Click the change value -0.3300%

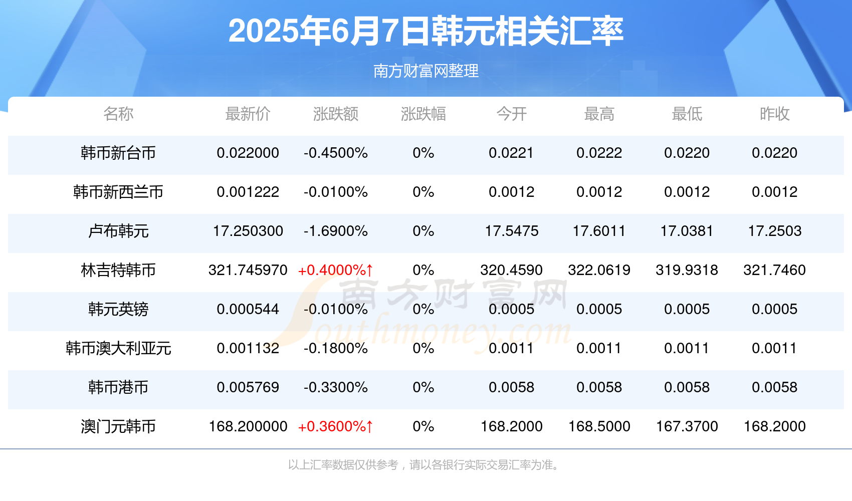[336, 387]
